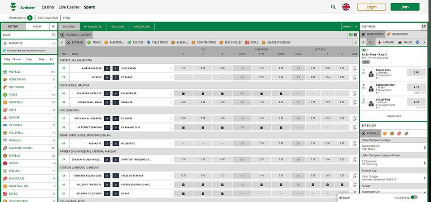Switch to Greyhounds next races tab
Viewport: 431px width, 202px height.
397,35
